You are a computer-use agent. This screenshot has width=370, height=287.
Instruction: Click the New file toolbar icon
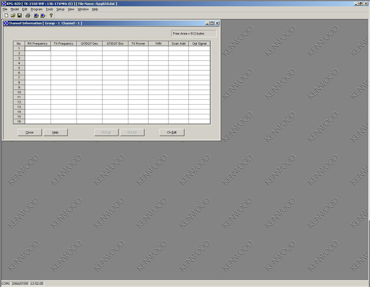click(x=6, y=15)
